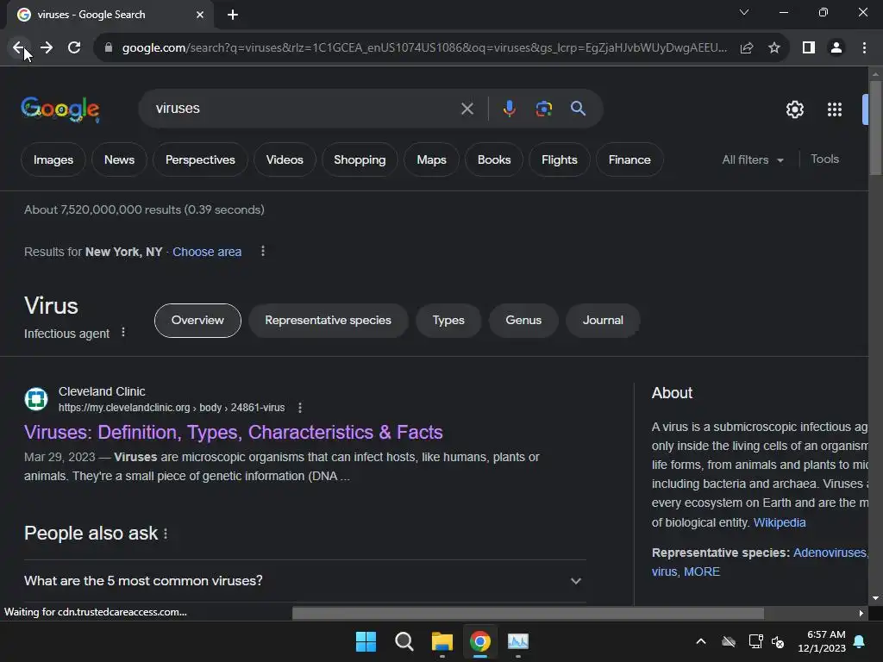This screenshot has width=883, height=662.
Task: Open the notifications bell in the tray
Action: coord(859,641)
